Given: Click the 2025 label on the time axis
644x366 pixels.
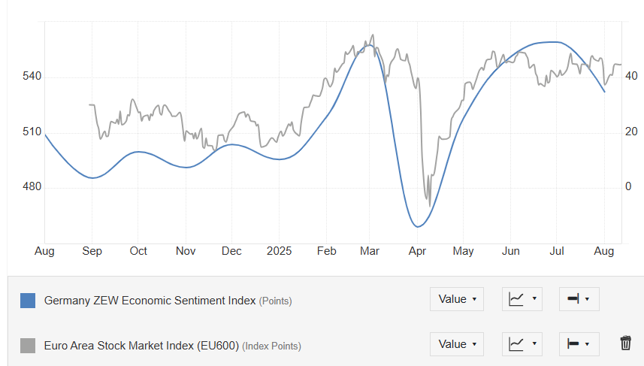Looking at the screenshot, I should click(x=279, y=251).
